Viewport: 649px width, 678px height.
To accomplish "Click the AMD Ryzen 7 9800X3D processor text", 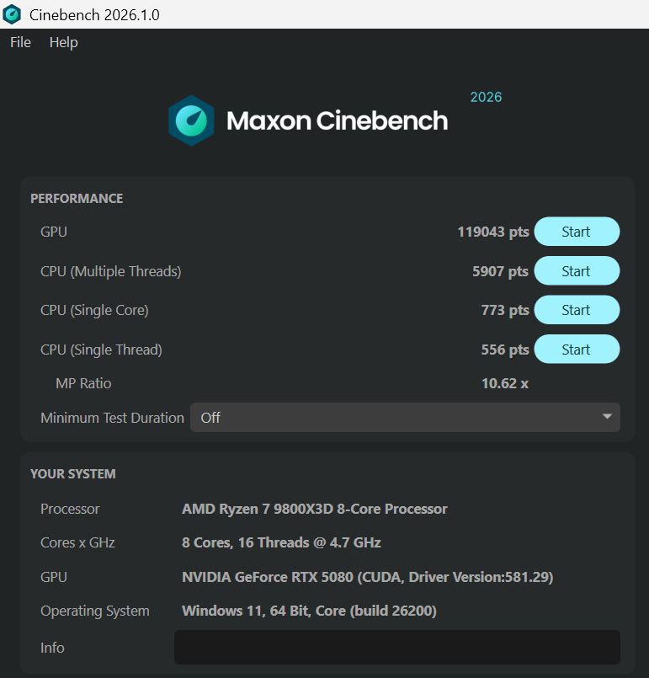I will click(x=315, y=509).
